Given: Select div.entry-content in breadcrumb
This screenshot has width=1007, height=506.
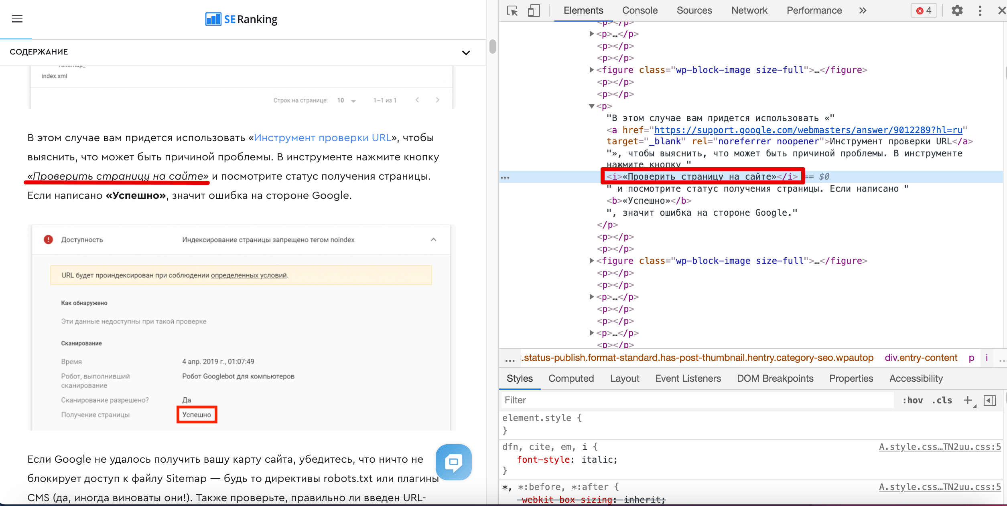Looking at the screenshot, I should pyautogui.click(x=921, y=358).
